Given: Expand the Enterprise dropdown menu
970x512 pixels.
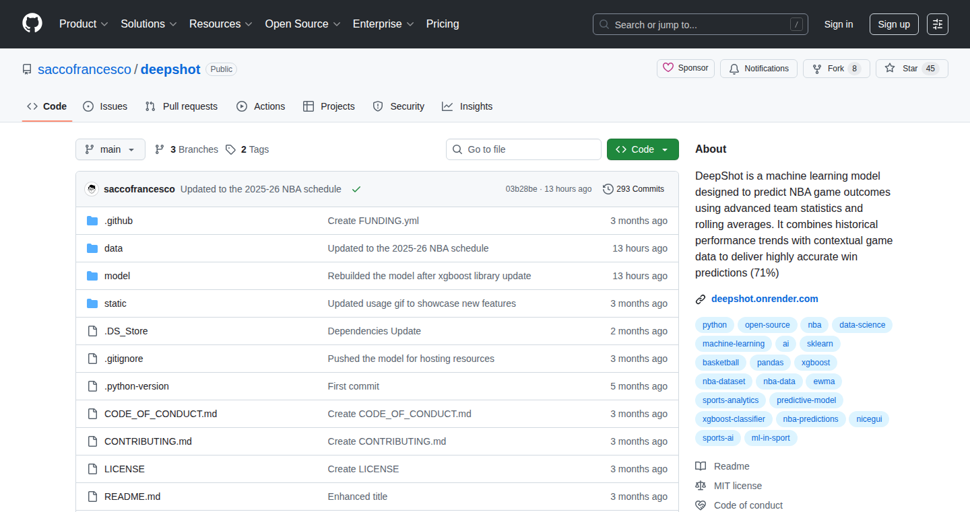Looking at the screenshot, I should (x=384, y=24).
